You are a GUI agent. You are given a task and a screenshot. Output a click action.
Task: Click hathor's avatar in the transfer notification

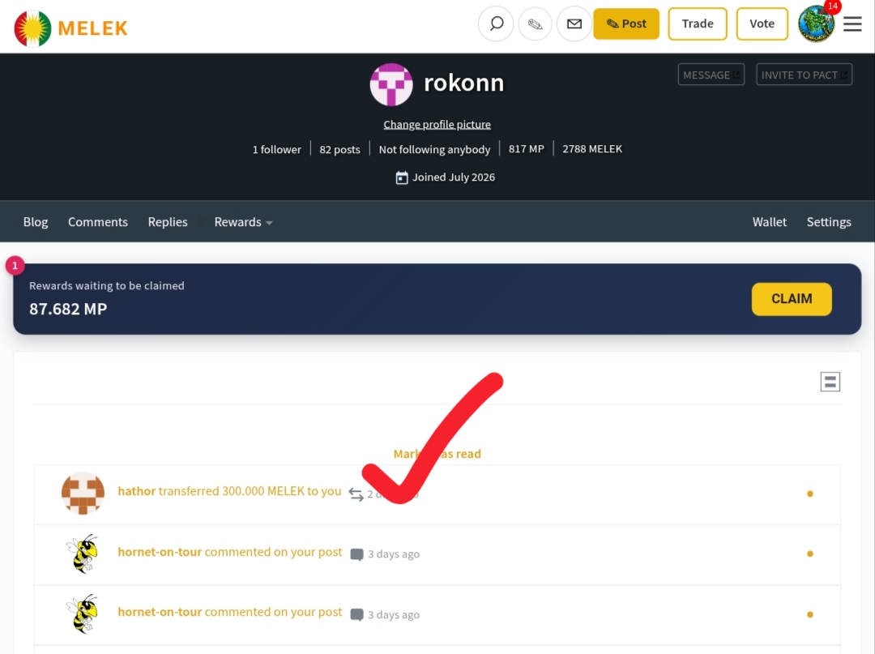point(83,494)
